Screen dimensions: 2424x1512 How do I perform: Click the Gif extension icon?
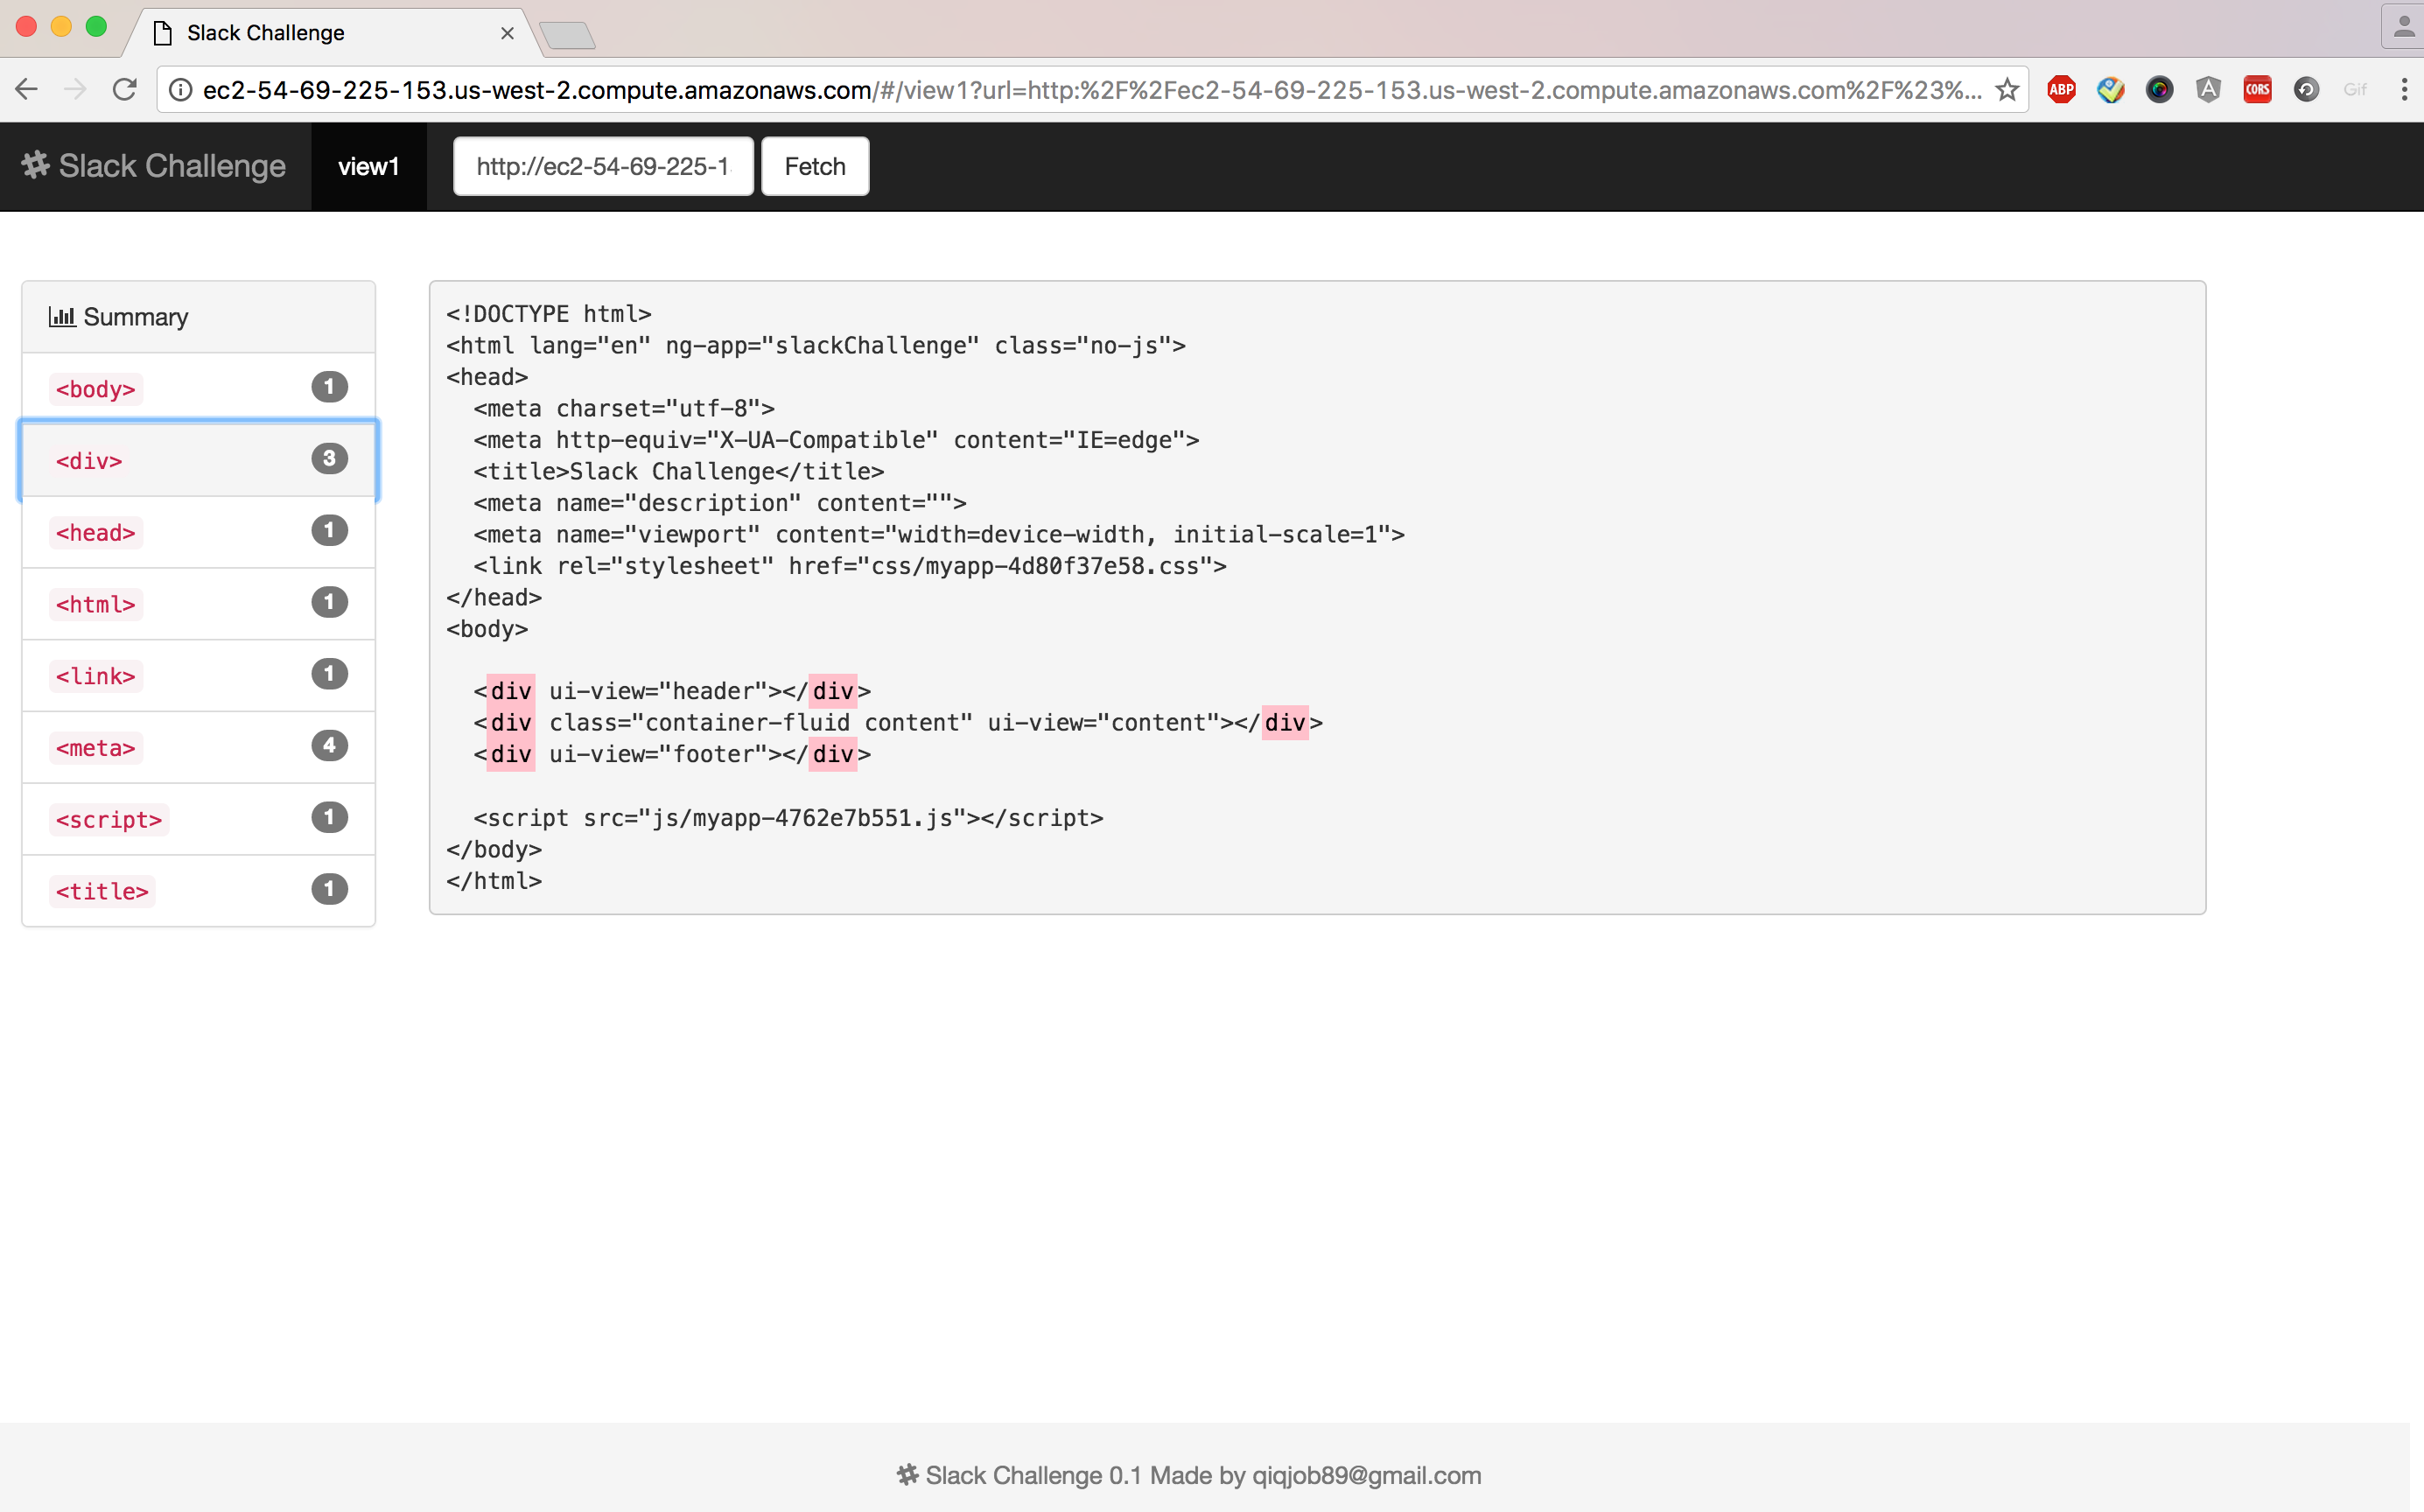pos(2355,90)
